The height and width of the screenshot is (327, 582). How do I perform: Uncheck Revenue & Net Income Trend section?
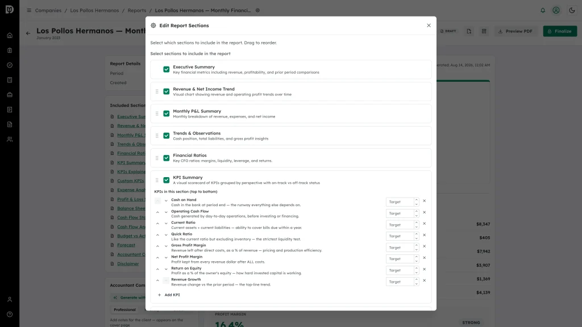pos(167,91)
